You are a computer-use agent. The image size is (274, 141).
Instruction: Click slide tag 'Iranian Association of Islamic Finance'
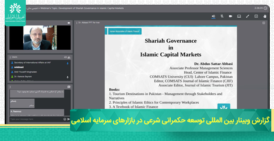pyautogui.click(x=124, y=31)
